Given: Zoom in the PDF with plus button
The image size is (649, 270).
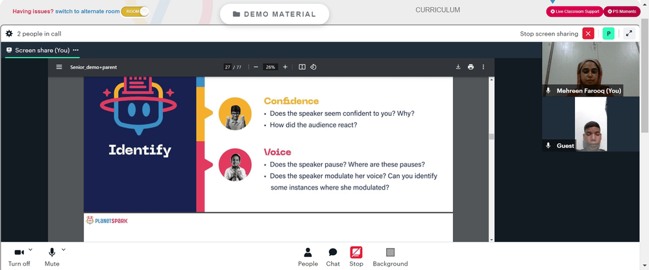Looking at the screenshot, I should tap(285, 67).
